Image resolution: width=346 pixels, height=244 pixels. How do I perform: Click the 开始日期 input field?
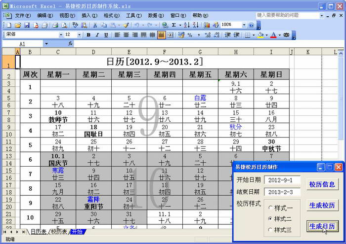(x=282, y=180)
